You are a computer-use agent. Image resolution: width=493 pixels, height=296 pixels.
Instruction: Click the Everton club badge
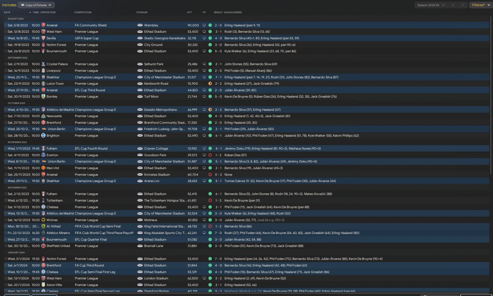[x=43, y=155]
